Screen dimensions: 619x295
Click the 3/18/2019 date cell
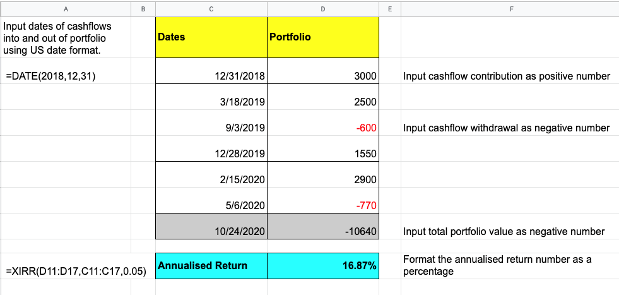(x=211, y=102)
